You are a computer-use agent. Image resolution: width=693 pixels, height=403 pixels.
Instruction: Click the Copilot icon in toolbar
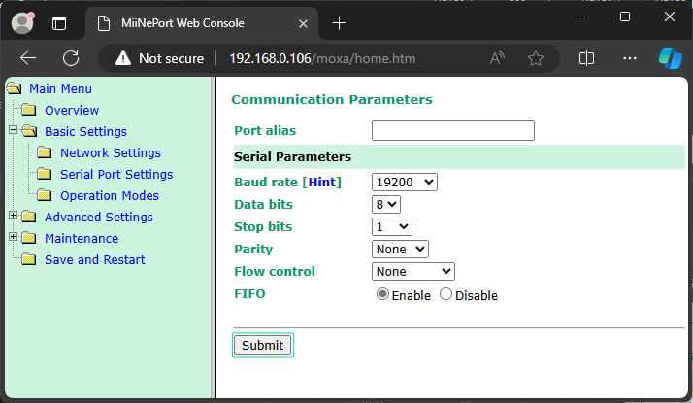point(670,58)
